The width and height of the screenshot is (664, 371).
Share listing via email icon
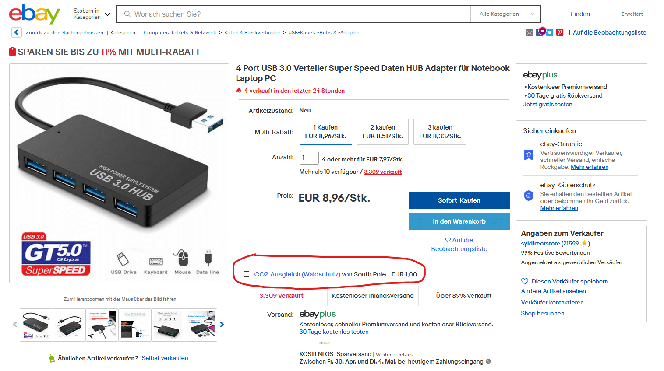[x=530, y=32]
